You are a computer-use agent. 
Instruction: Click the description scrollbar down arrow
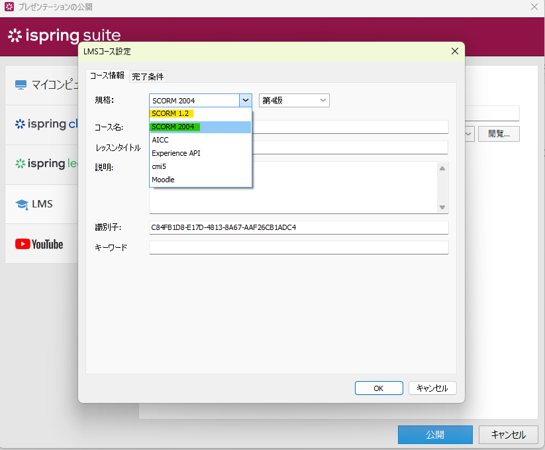pos(442,207)
